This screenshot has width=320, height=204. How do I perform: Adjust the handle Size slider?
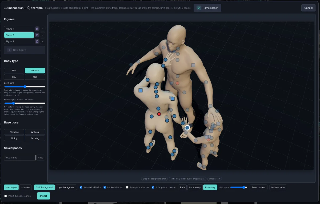(x=239, y=187)
